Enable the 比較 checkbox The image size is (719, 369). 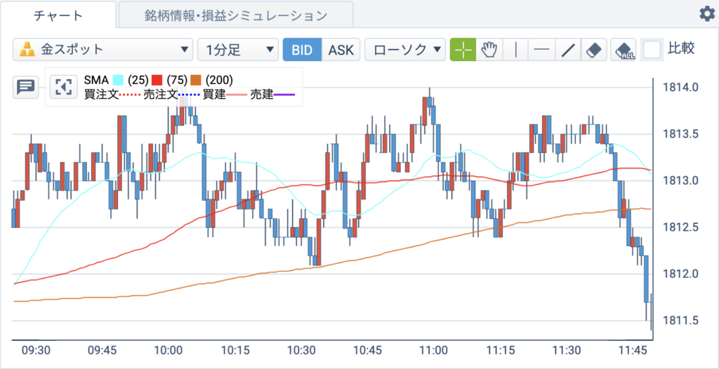(652, 50)
